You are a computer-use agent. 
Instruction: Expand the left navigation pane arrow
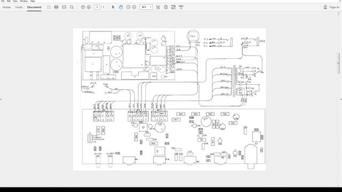1,100
